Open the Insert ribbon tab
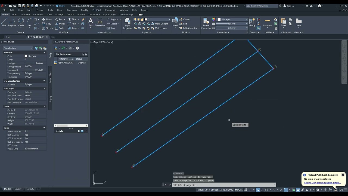This screenshot has height=196, width=348. coord(14,14)
